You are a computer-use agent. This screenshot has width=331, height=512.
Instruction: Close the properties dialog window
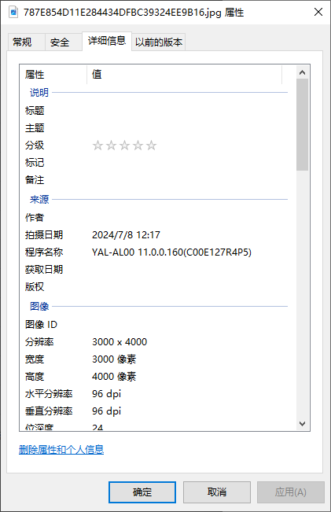318,12
